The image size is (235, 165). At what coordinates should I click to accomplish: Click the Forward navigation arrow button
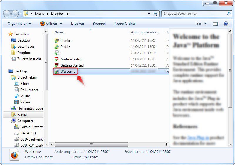pos(15,14)
